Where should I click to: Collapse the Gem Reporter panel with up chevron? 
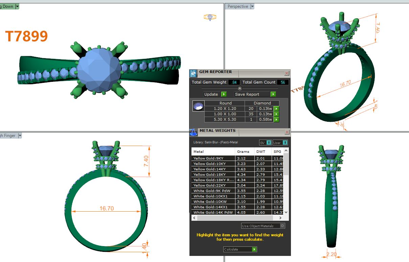(x=240, y=88)
